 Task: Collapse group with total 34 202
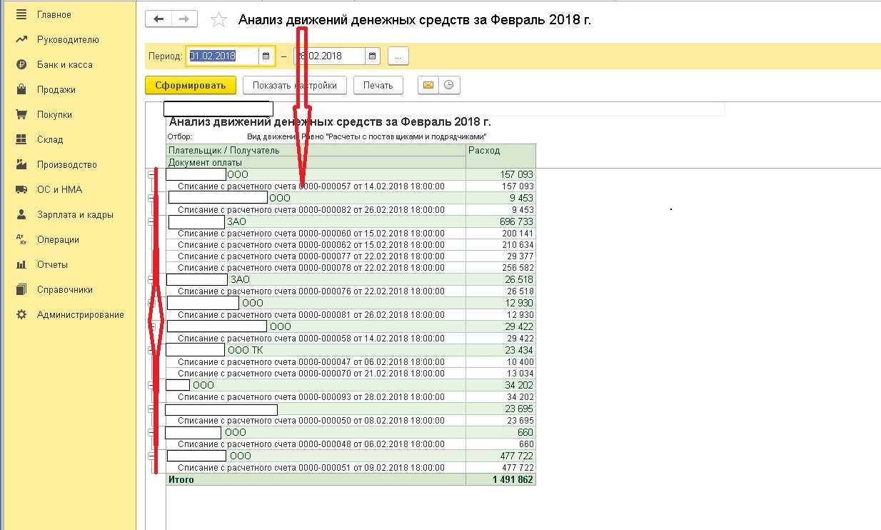[151, 385]
